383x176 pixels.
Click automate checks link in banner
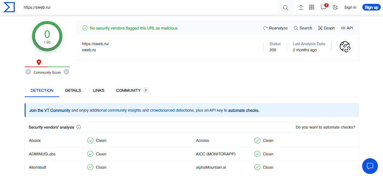point(244,110)
